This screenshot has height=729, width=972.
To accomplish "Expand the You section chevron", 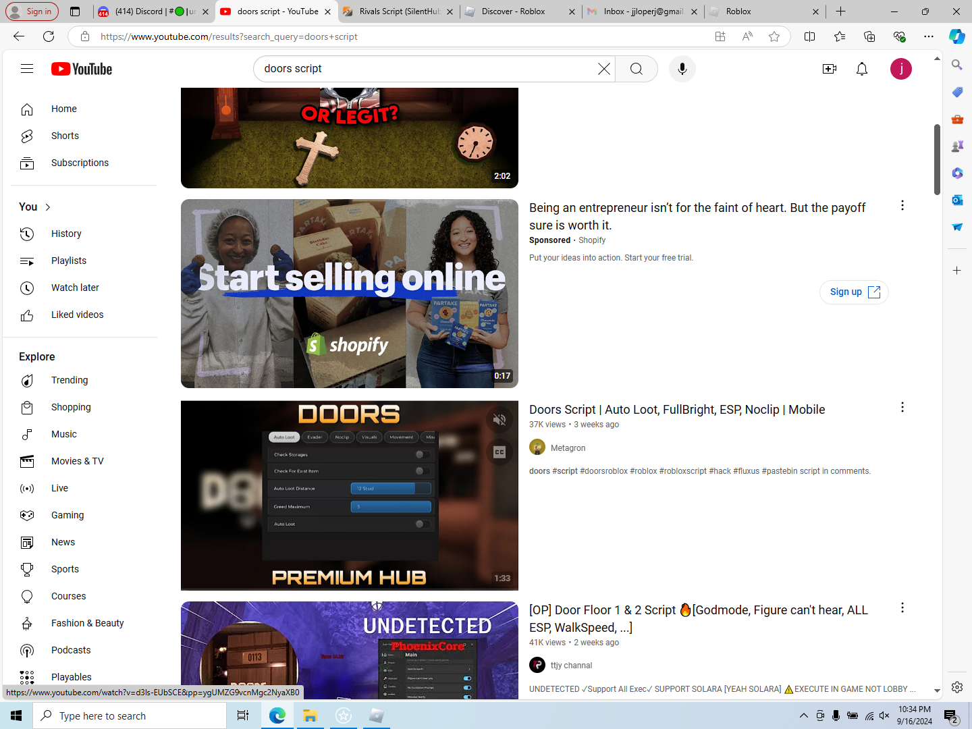I will [x=48, y=207].
